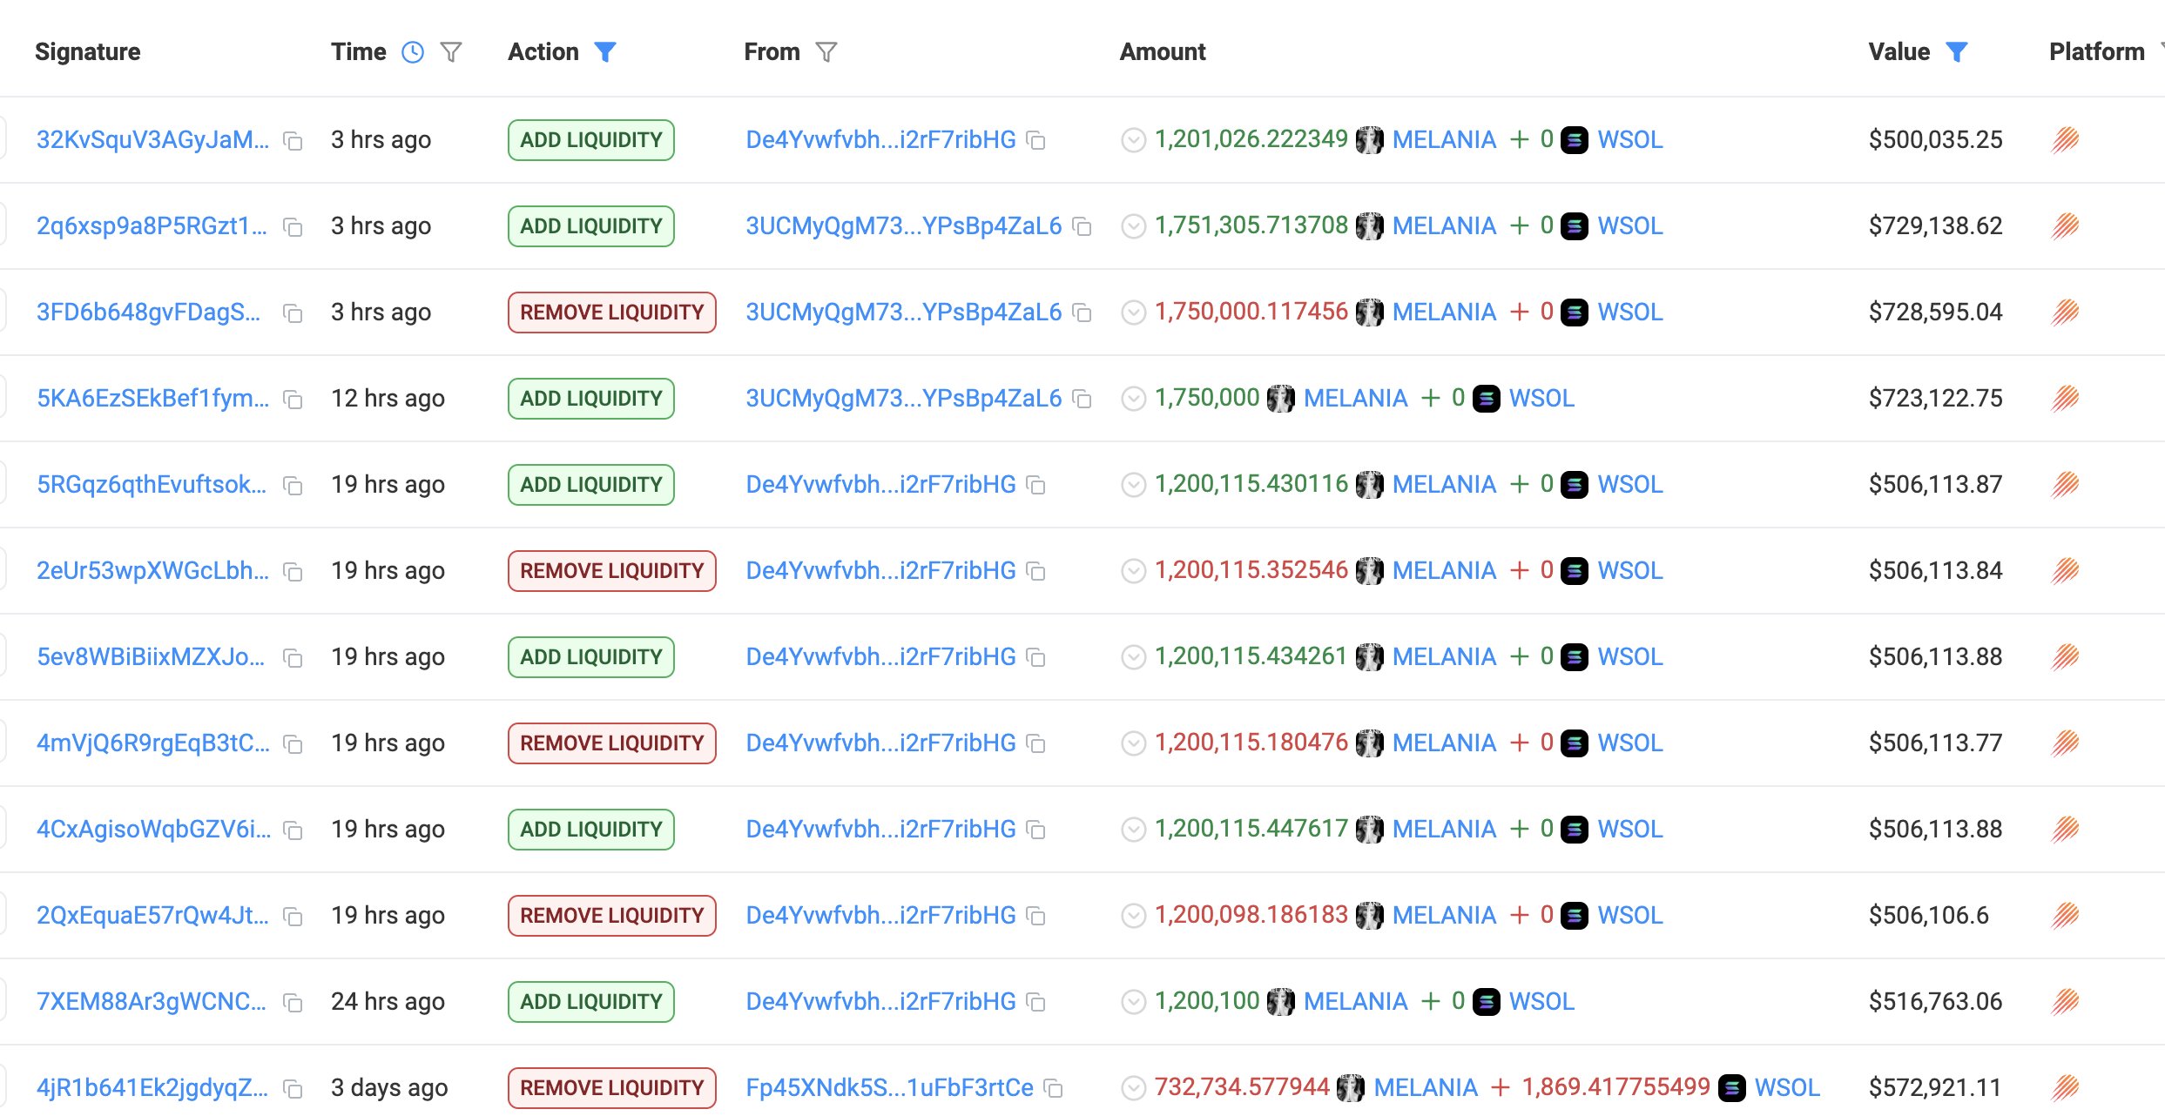Copy the Fp45XNdk5S address
This screenshot has width=2165, height=1116.
[x=1054, y=1089]
